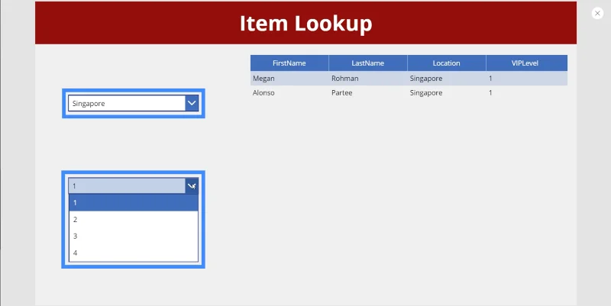Select option 2 in VIP level list
Image resolution: width=611 pixels, height=306 pixels.
[x=133, y=220]
